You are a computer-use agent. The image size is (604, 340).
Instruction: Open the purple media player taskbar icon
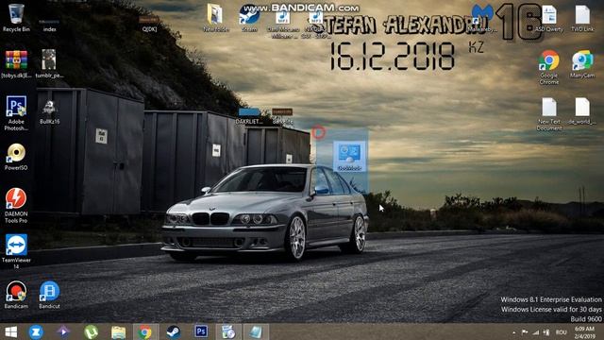tap(63, 331)
